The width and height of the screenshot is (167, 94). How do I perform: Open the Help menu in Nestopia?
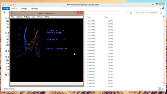coord(47,17)
